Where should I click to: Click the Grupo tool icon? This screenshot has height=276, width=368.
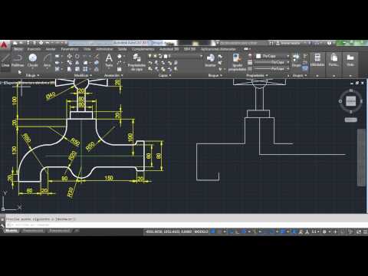296,58
